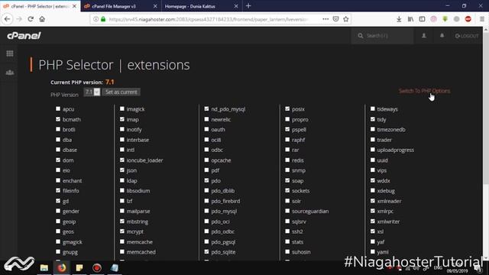Uncheck the posix extension

pos(287,108)
